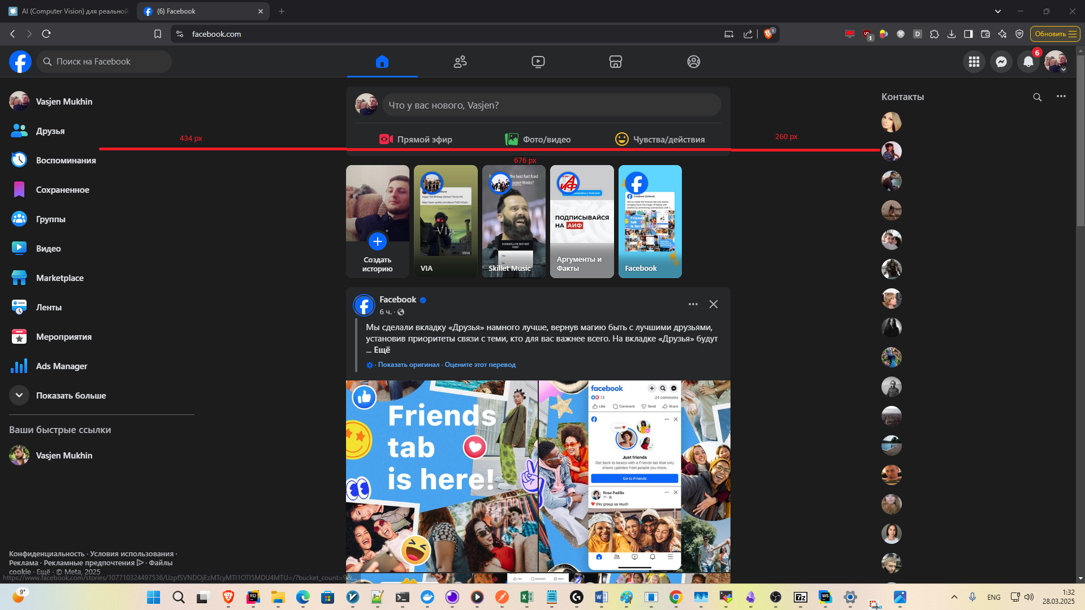The height and width of the screenshot is (610, 1085).
Task: Click the 'Что у вас нового, Vasjen?' post box
Action: click(x=552, y=105)
